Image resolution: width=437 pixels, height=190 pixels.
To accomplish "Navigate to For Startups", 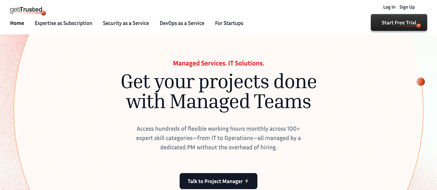I will [229, 23].
